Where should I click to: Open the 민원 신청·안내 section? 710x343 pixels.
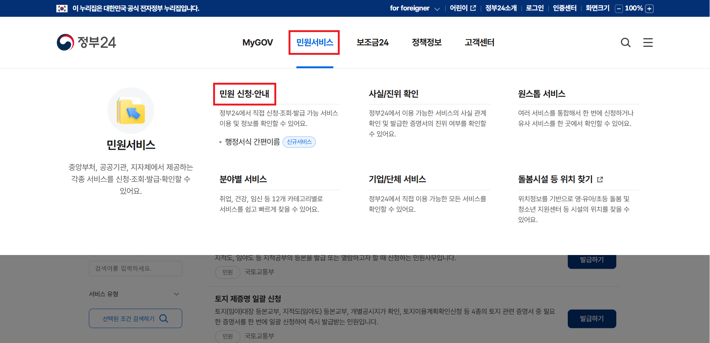coord(243,94)
